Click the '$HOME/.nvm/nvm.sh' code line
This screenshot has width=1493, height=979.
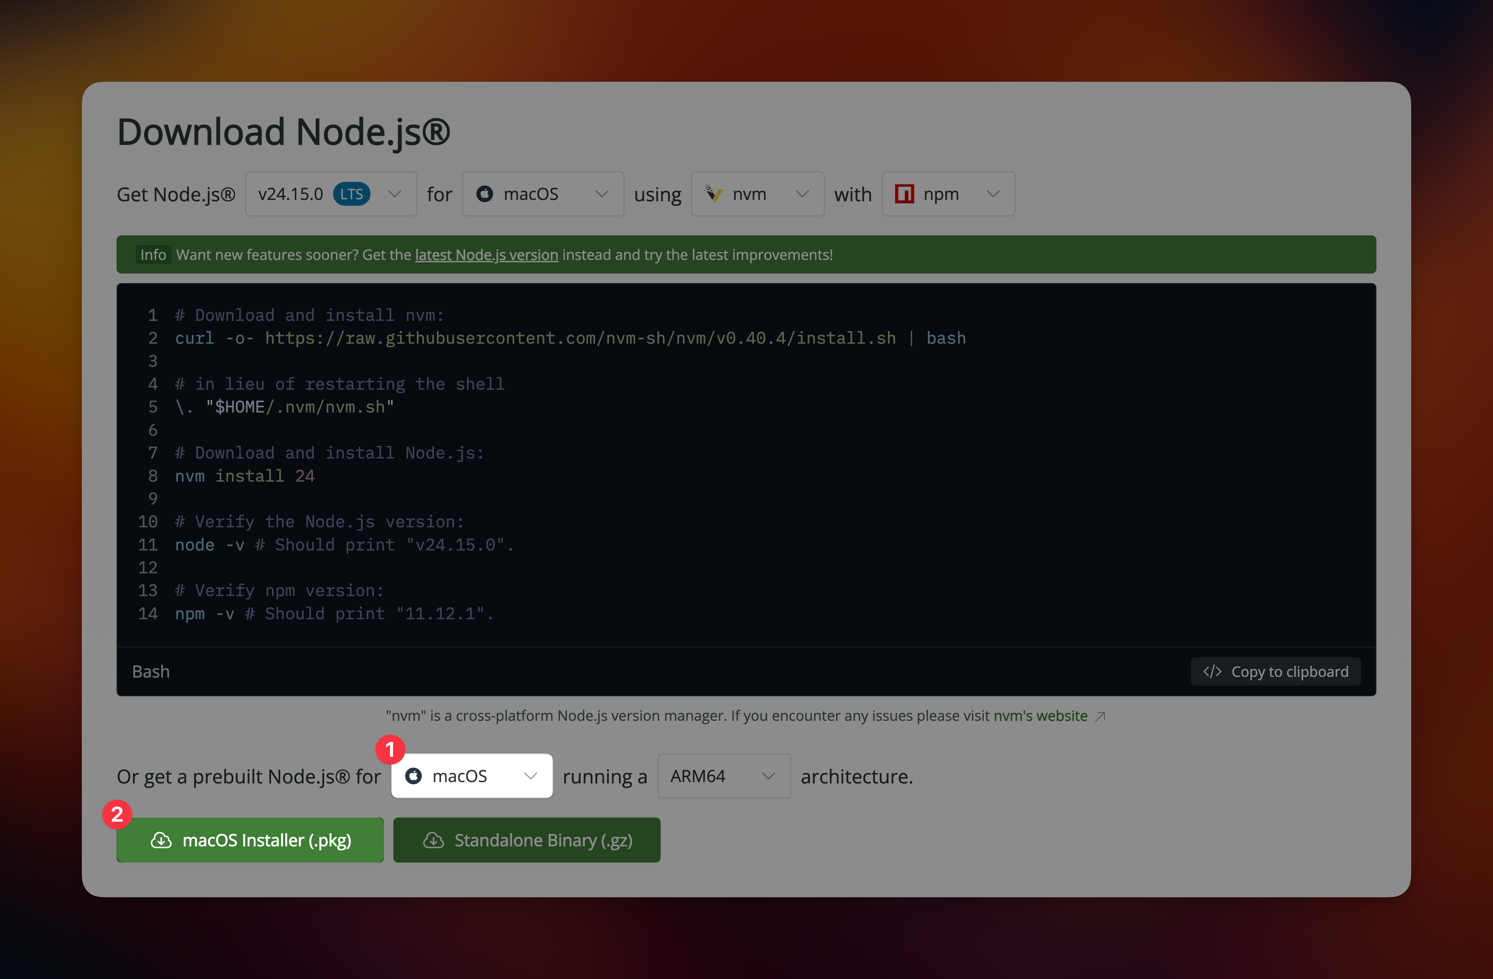point(284,407)
